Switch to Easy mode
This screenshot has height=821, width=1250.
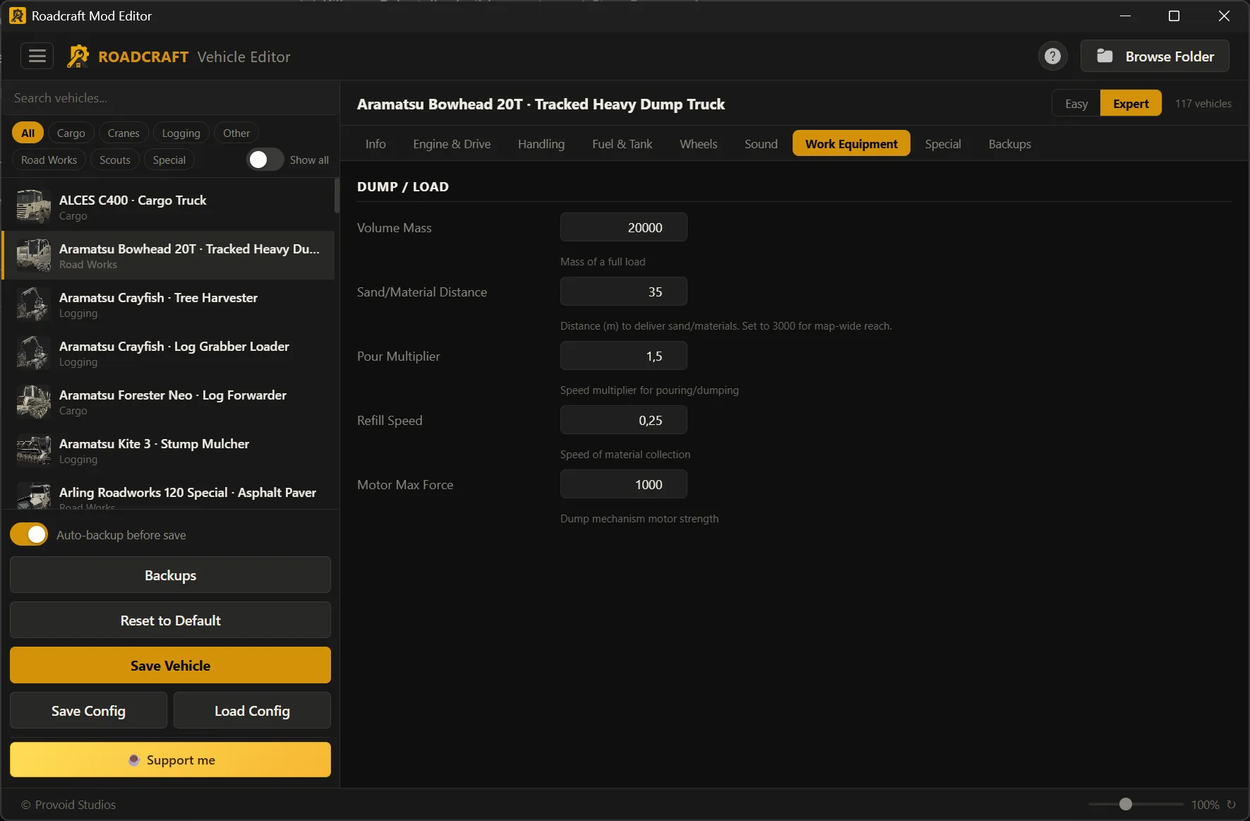coord(1076,103)
